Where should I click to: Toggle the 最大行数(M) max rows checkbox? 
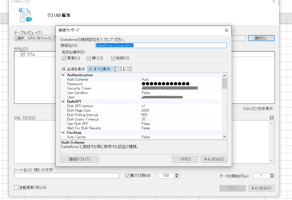click(x=127, y=175)
